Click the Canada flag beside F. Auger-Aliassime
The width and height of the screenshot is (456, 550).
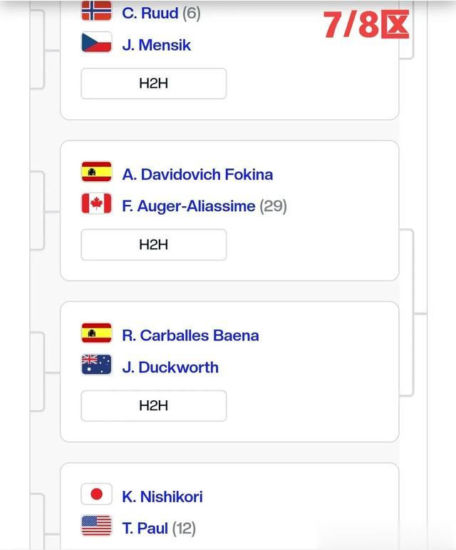(96, 203)
